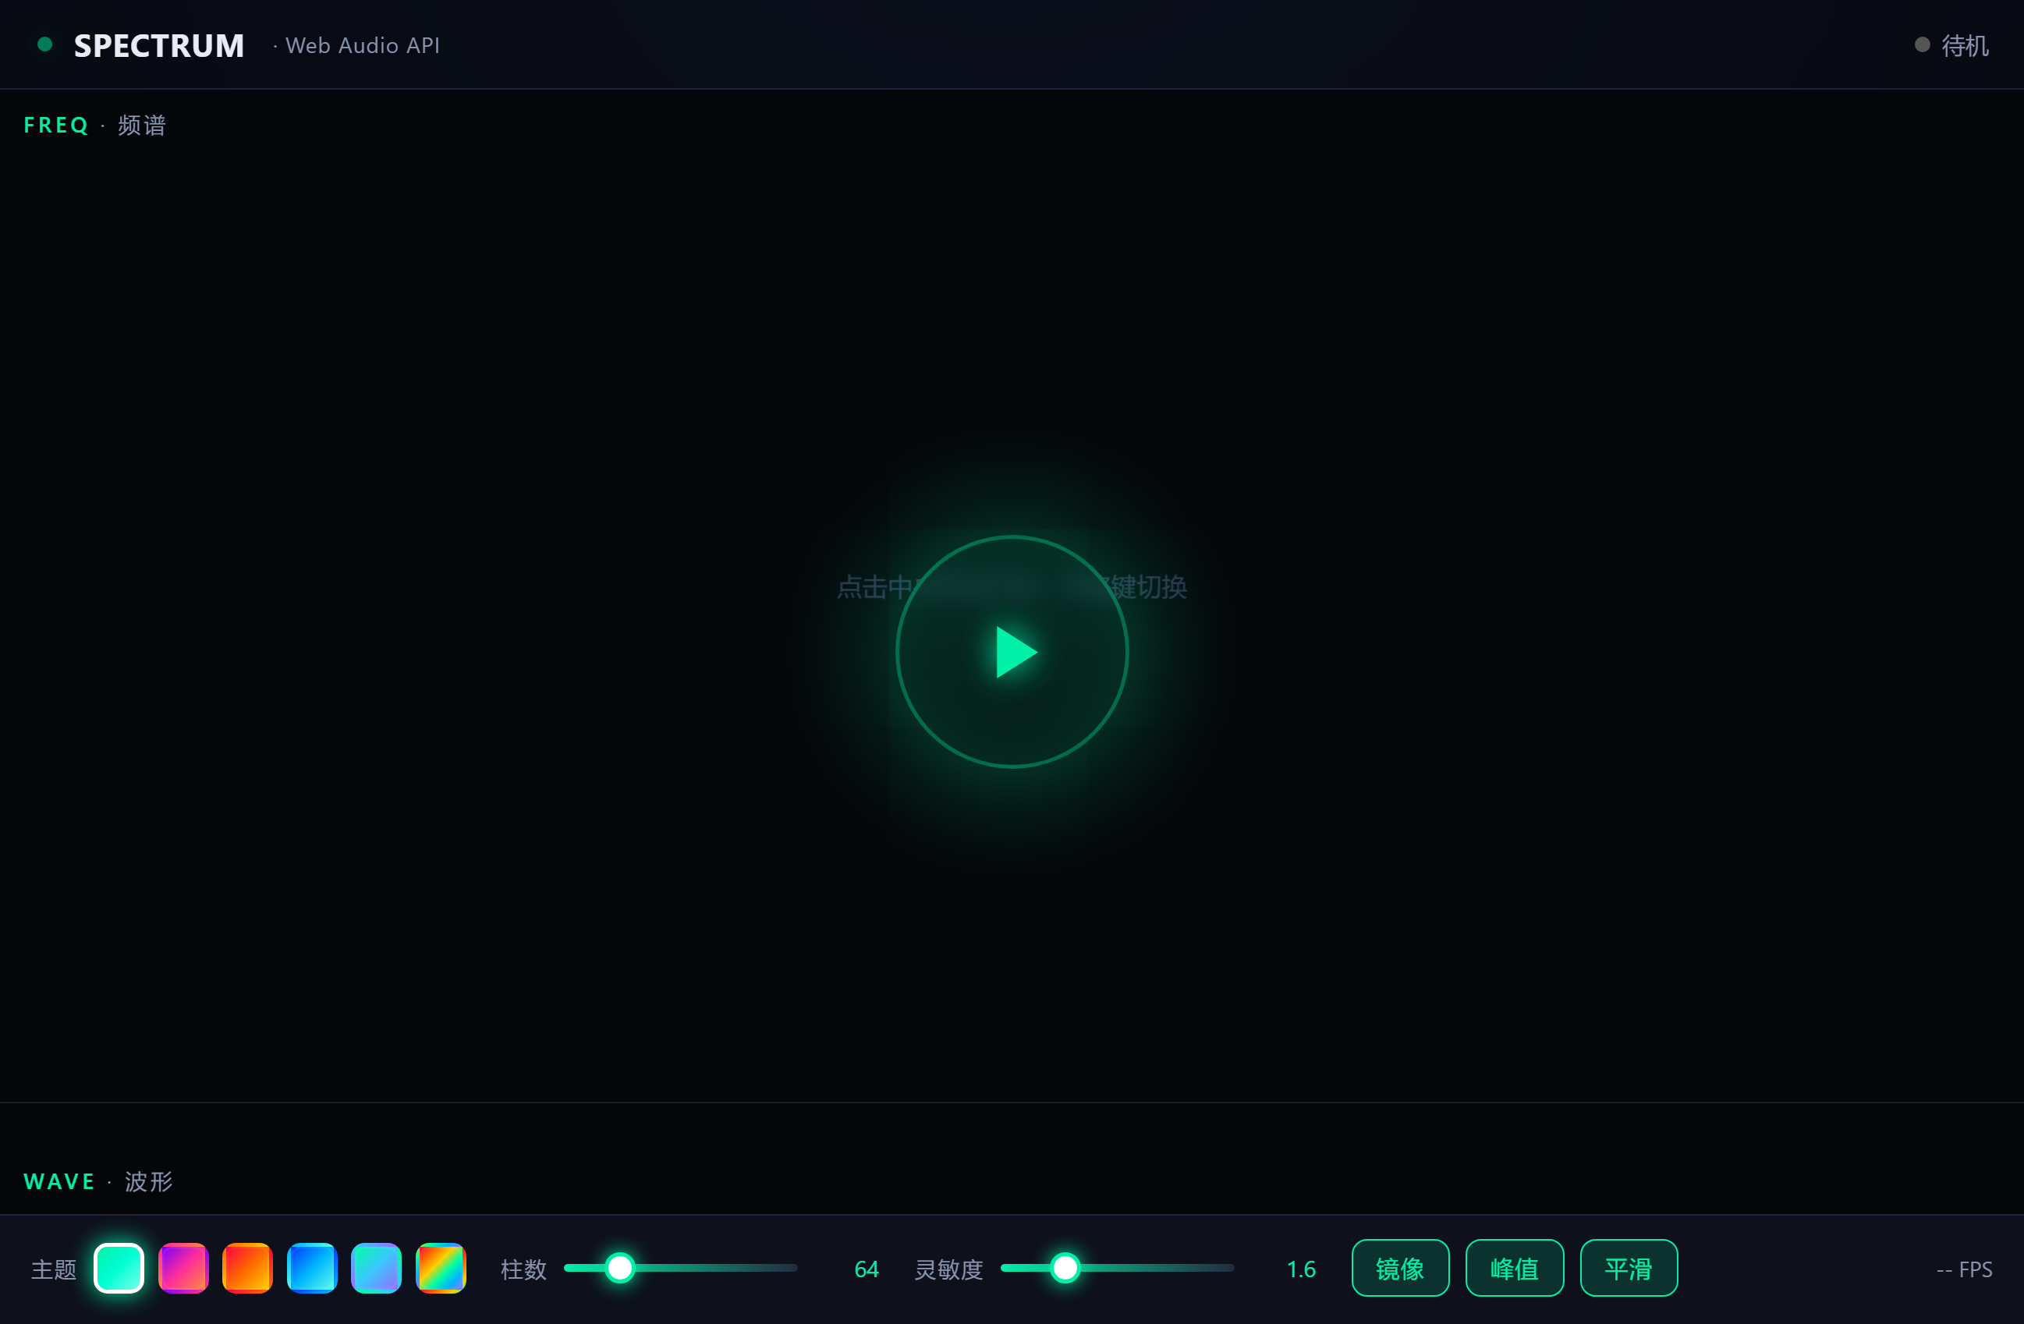
Task: Click the 灵敏度 sensitivity slider handle
Action: [1065, 1268]
